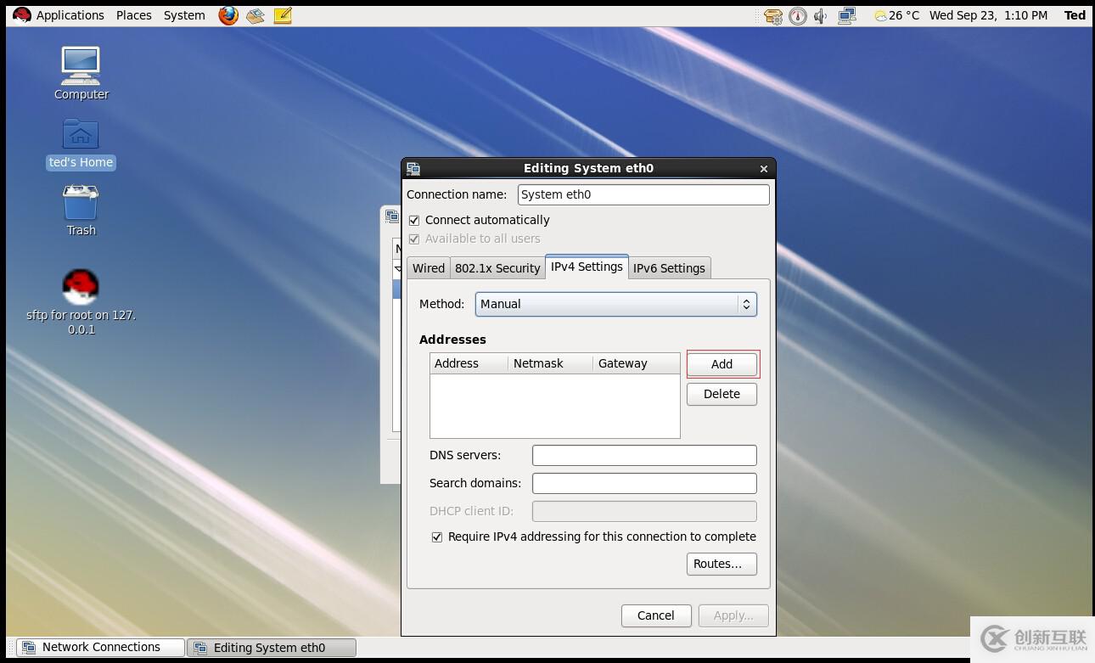This screenshot has width=1095, height=663.
Task: Click the Address column header
Action: pyautogui.click(x=469, y=363)
